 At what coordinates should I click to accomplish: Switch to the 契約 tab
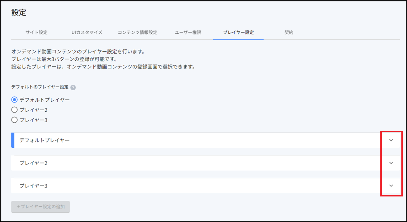289,32
